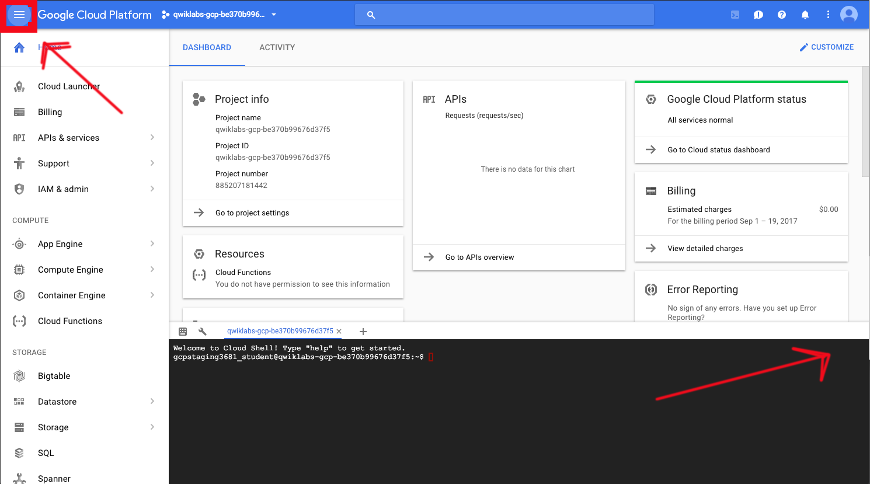Viewport: 870px width, 484px height.
Task: Click CUSTOMIZE dashboard button
Action: (x=826, y=47)
